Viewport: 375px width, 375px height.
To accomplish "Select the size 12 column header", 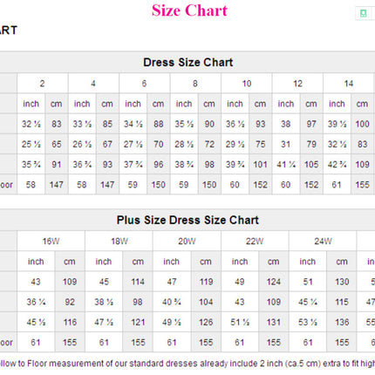I will point(297,84).
